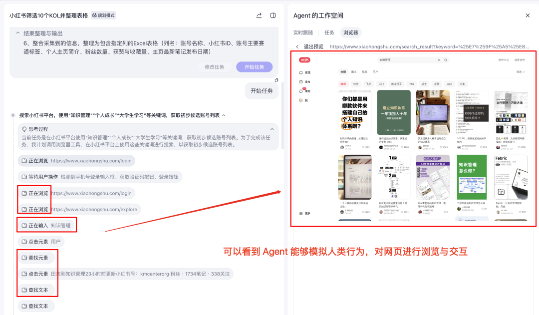Select the 硕士 filter chip
The width and height of the screenshot is (539, 315).
[x=424, y=84]
